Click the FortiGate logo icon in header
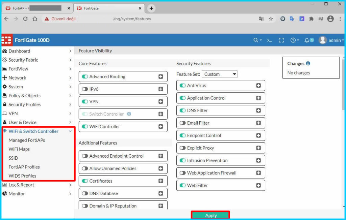346x220 pixels. pos(7,40)
